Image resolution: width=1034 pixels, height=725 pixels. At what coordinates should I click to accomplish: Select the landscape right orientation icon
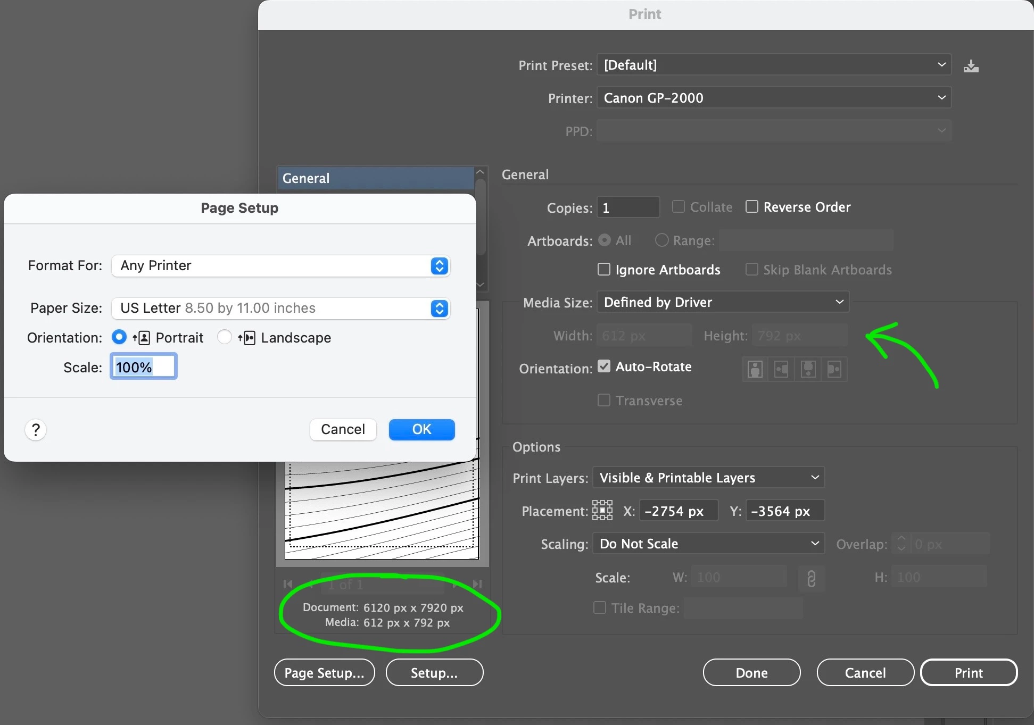(x=834, y=369)
